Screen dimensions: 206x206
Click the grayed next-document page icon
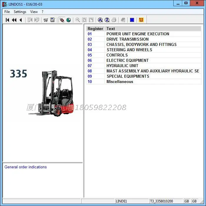point(37,20)
